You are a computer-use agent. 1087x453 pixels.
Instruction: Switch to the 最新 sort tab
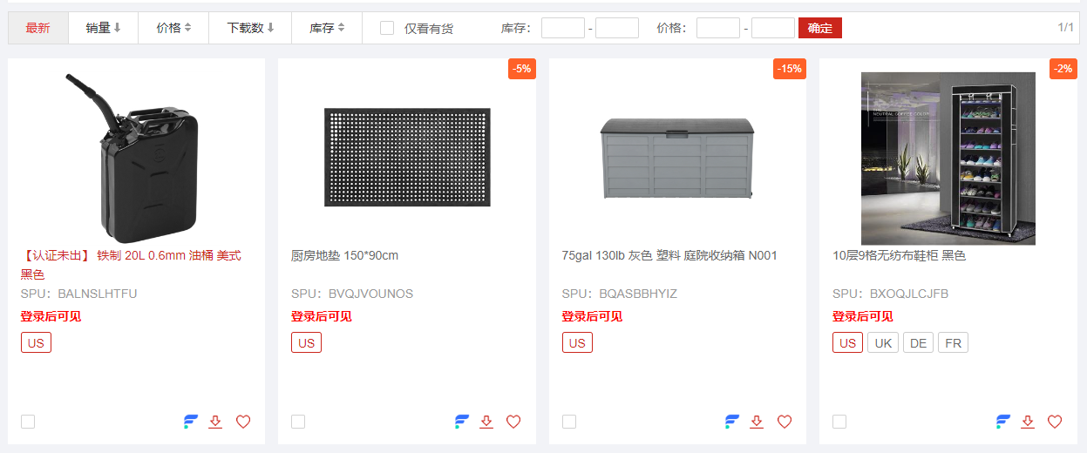click(38, 28)
